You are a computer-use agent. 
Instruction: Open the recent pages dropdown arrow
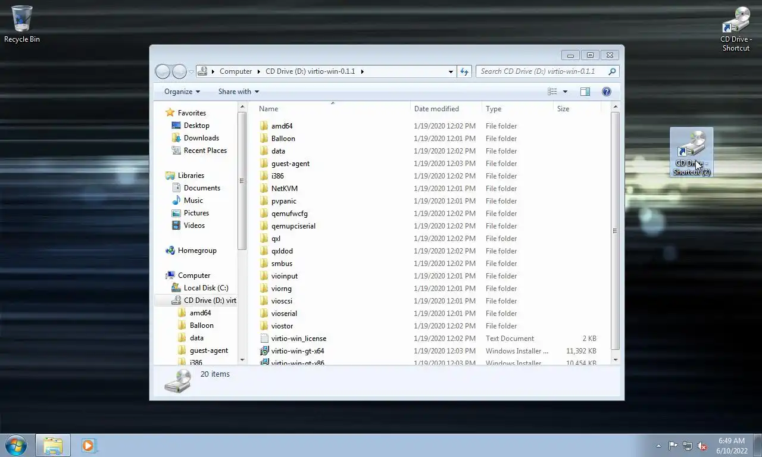(191, 71)
